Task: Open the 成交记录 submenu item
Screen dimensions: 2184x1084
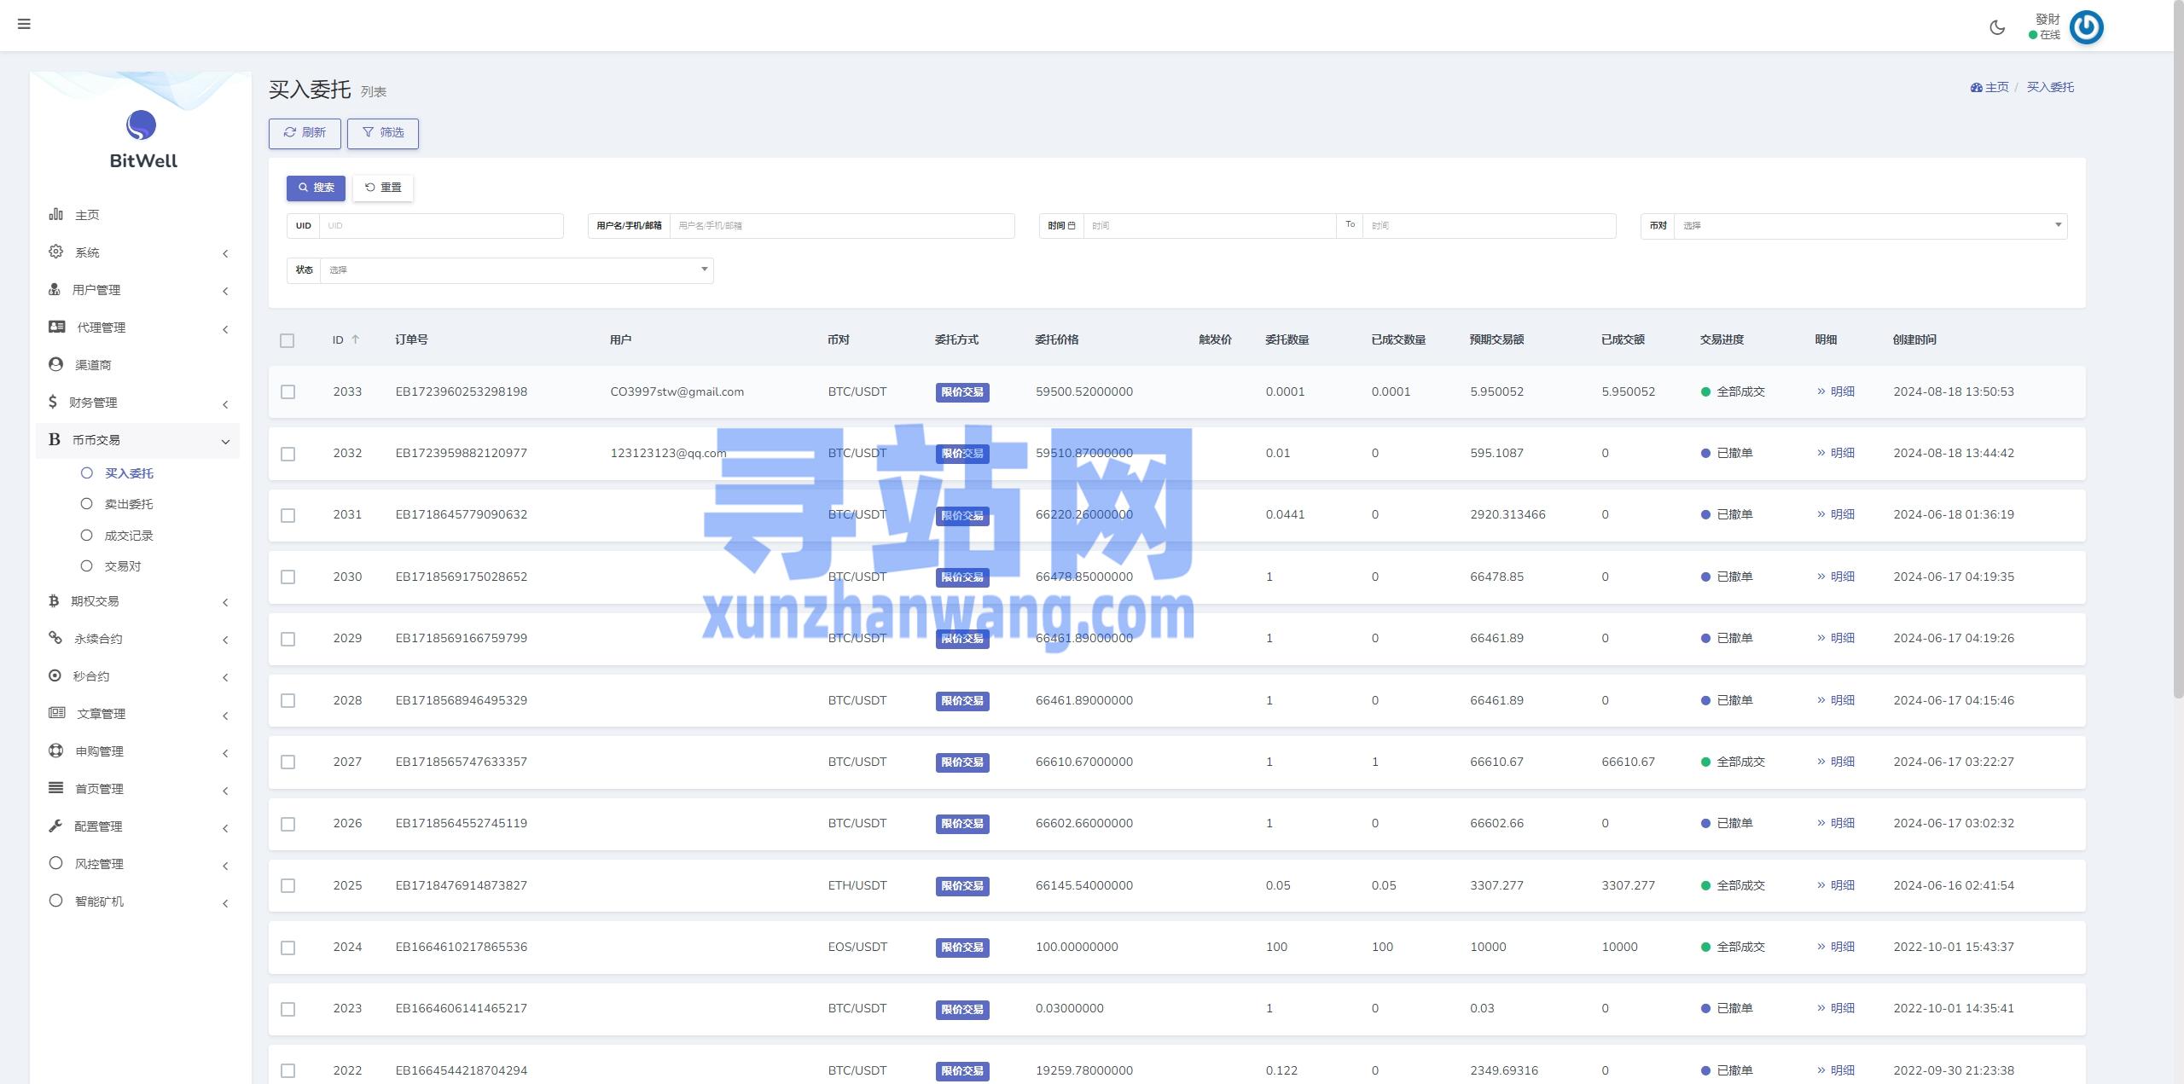Action: tap(129, 536)
